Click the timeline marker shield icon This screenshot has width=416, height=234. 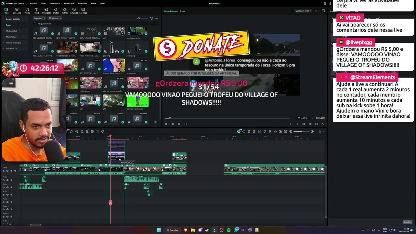265,132
